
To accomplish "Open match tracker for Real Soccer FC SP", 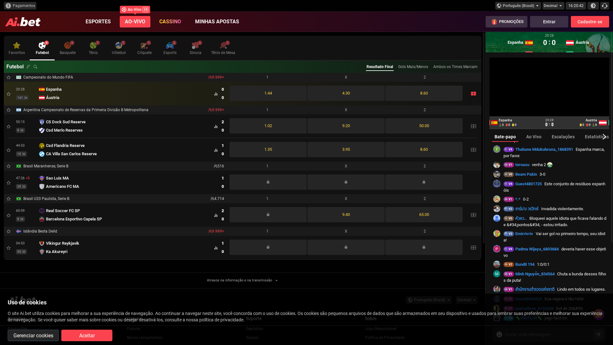I will point(473,215).
